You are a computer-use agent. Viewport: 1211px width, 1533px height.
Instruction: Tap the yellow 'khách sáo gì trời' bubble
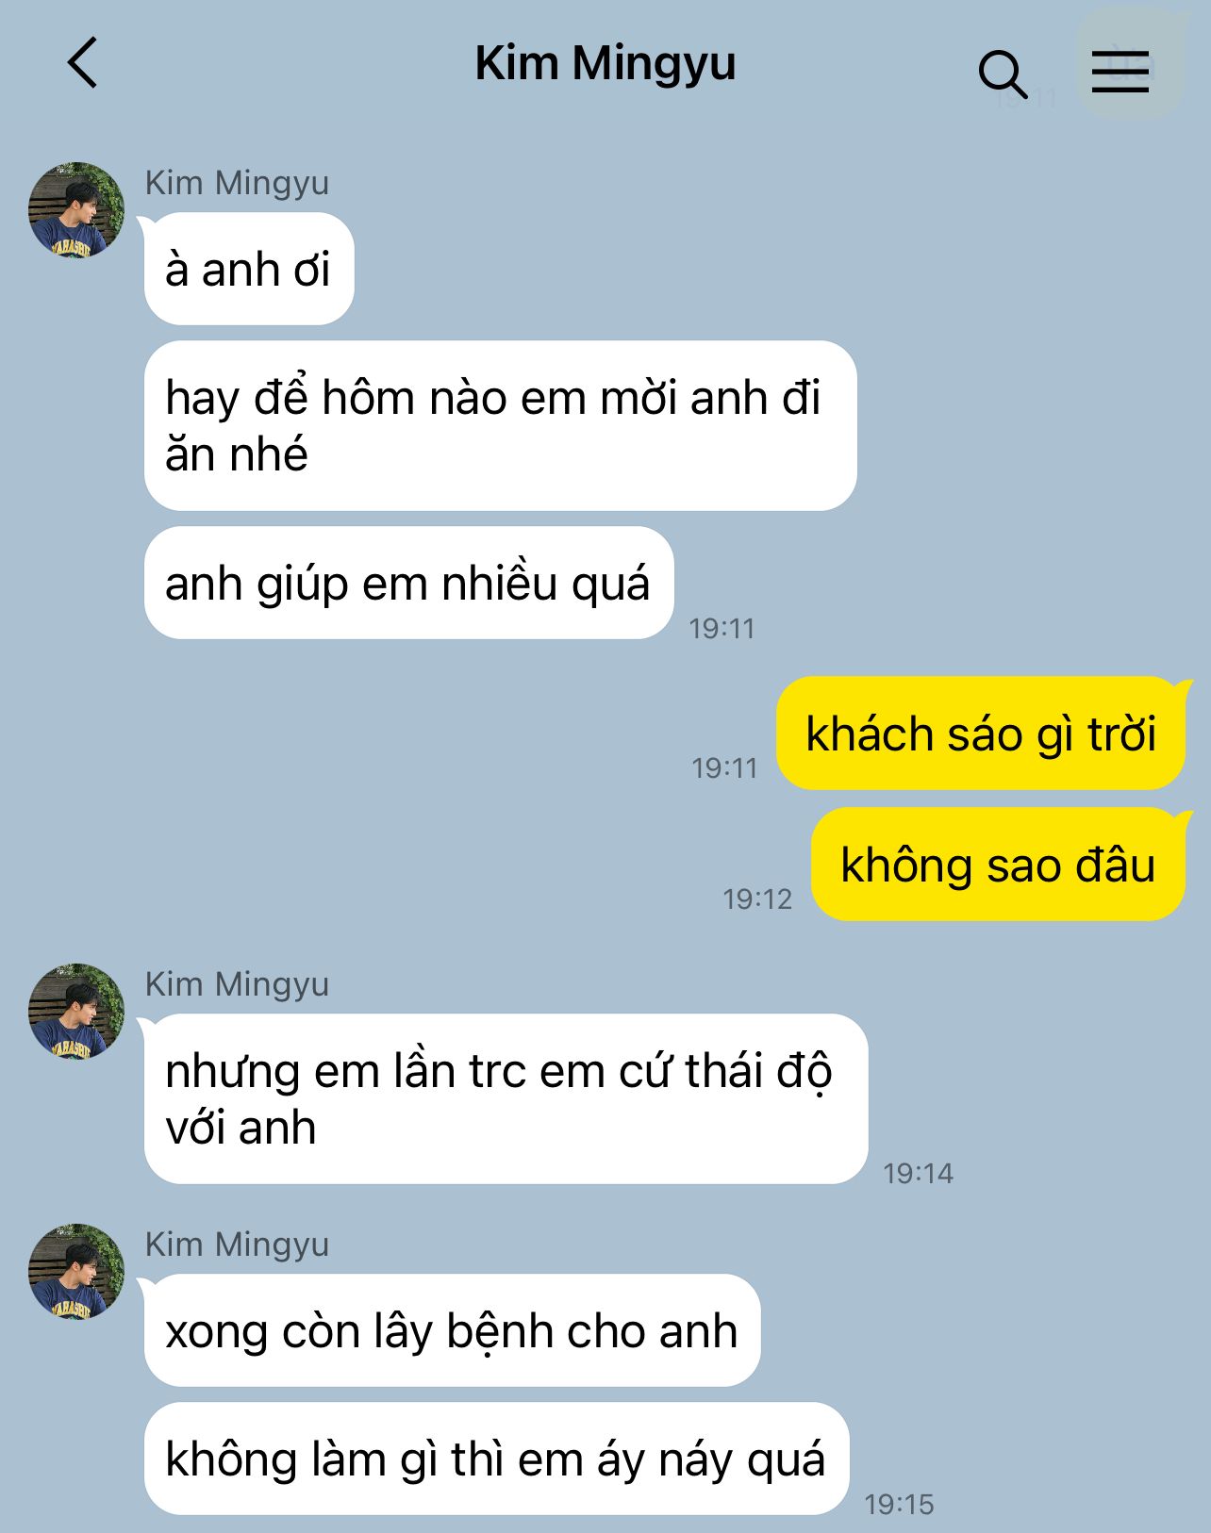point(981,734)
